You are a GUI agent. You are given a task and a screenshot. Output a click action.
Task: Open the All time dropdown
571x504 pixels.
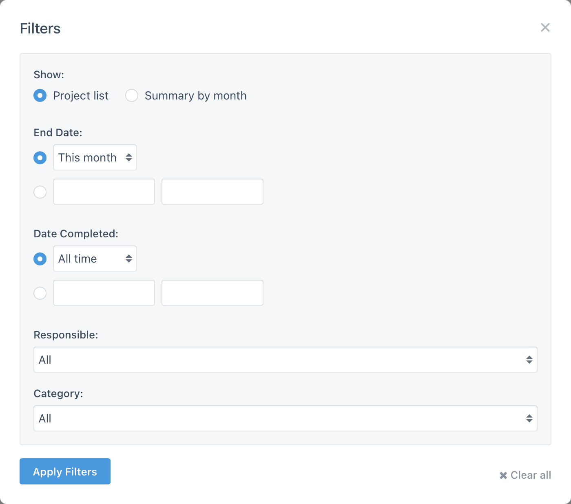point(95,259)
